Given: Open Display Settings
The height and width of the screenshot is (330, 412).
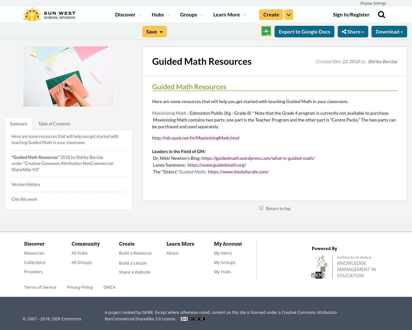Looking at the screenshot, I should [x=373, y=3].
